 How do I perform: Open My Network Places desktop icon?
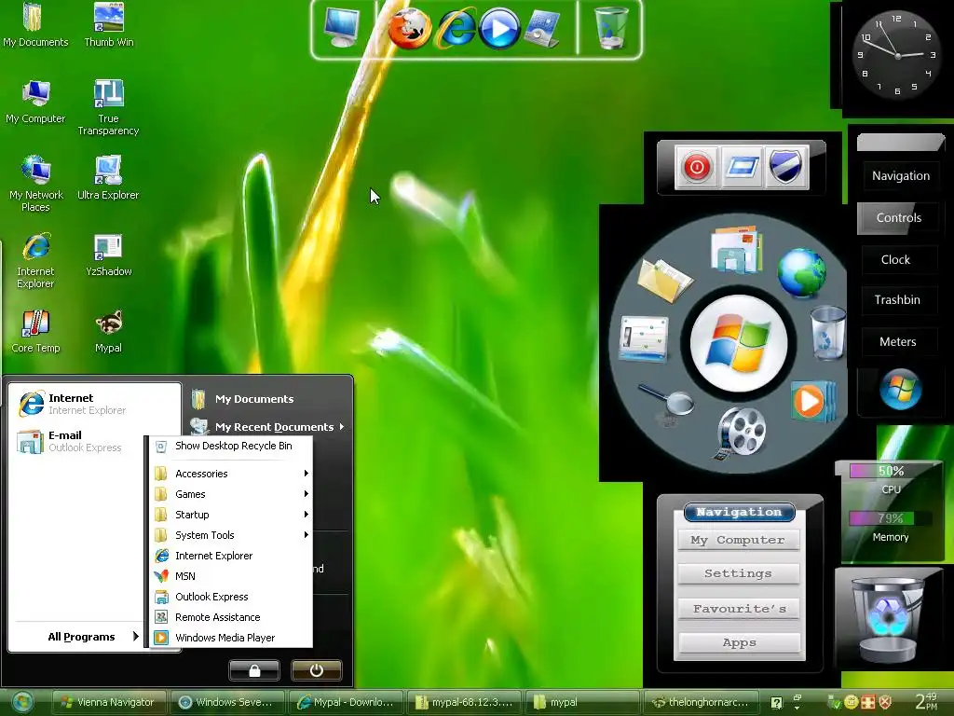[36, 184]
